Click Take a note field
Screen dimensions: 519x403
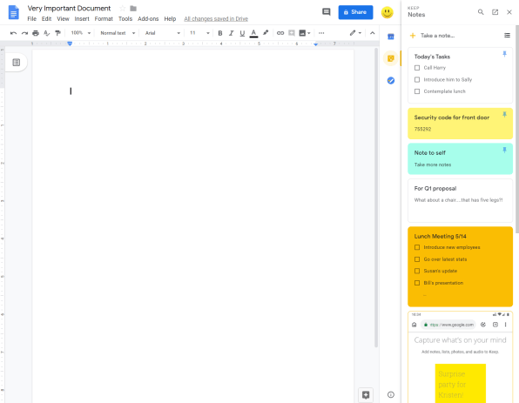click(437, 36)
